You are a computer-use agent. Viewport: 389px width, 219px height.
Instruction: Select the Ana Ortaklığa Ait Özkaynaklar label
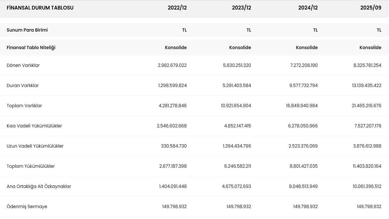tap(39, 186)
